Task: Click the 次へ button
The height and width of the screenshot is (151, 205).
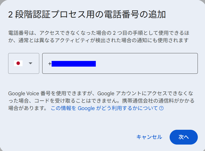Action: tap(184, 137)
